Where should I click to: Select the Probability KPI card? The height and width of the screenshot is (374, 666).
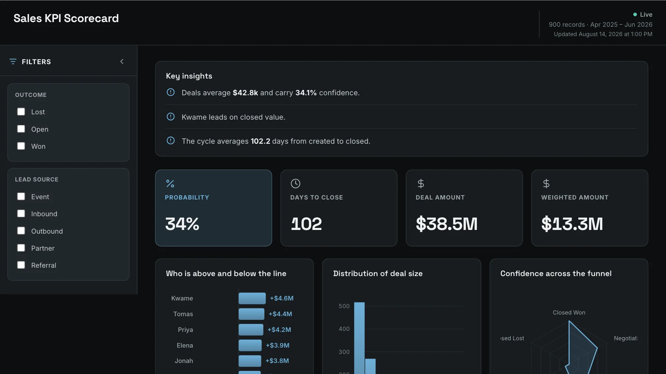(214, 208)
